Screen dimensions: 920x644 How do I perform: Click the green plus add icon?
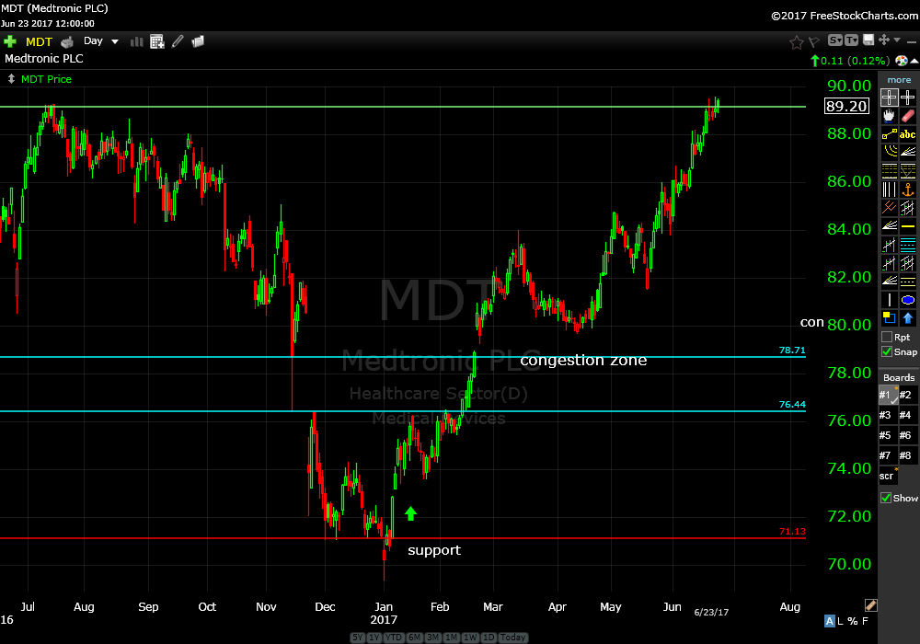click(x=10, y=41)
